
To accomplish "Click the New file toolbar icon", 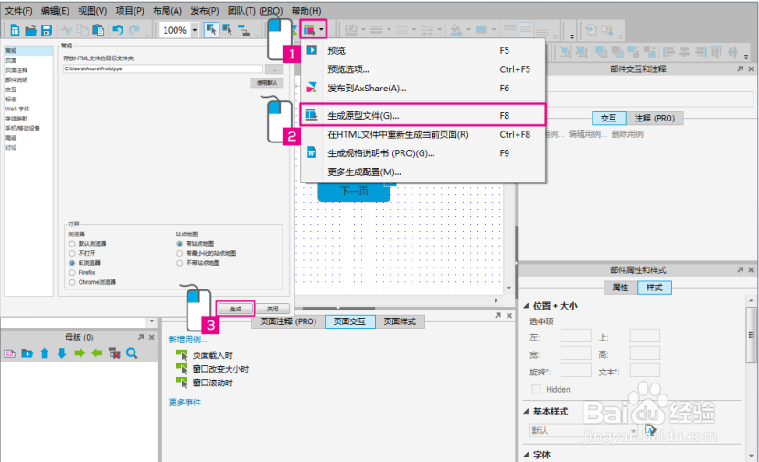I will pyautogui.click(x=15, y=30).
